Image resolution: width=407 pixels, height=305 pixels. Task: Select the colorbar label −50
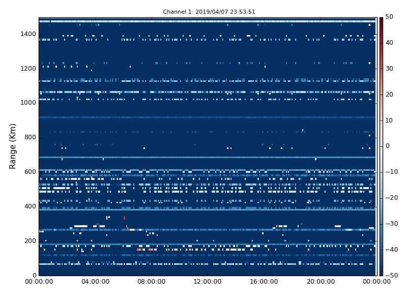click(x=391, y=276)
